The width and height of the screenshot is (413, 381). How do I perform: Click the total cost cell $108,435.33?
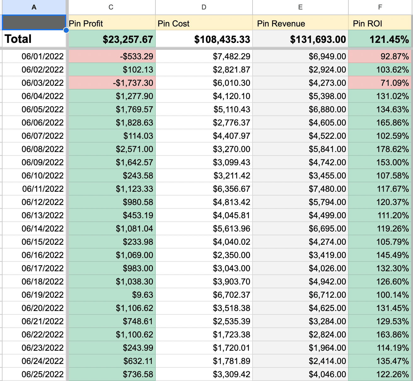pyautogui.click(x=204, y=39)
